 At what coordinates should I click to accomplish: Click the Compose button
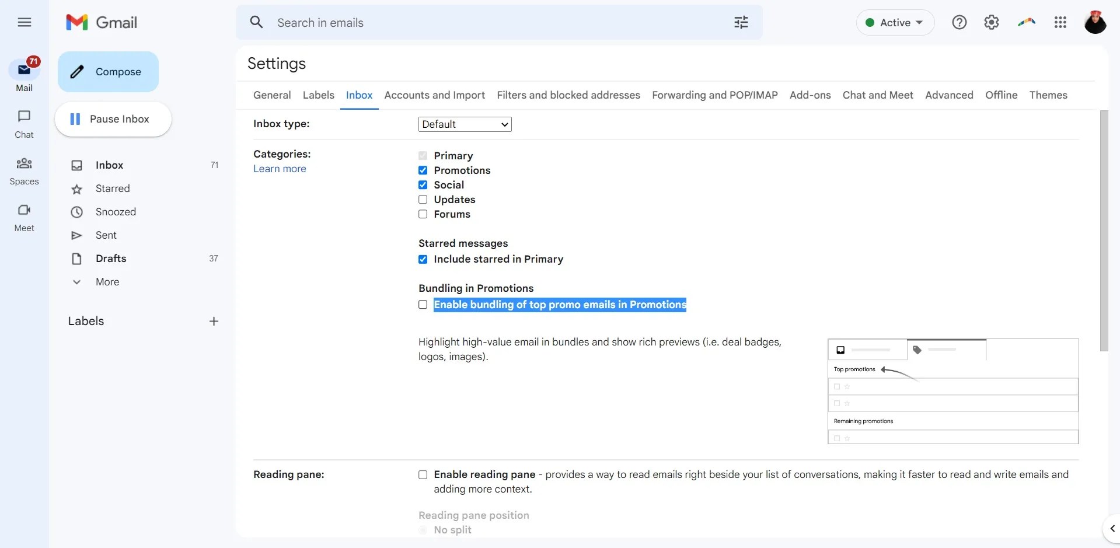click(107, 71)
